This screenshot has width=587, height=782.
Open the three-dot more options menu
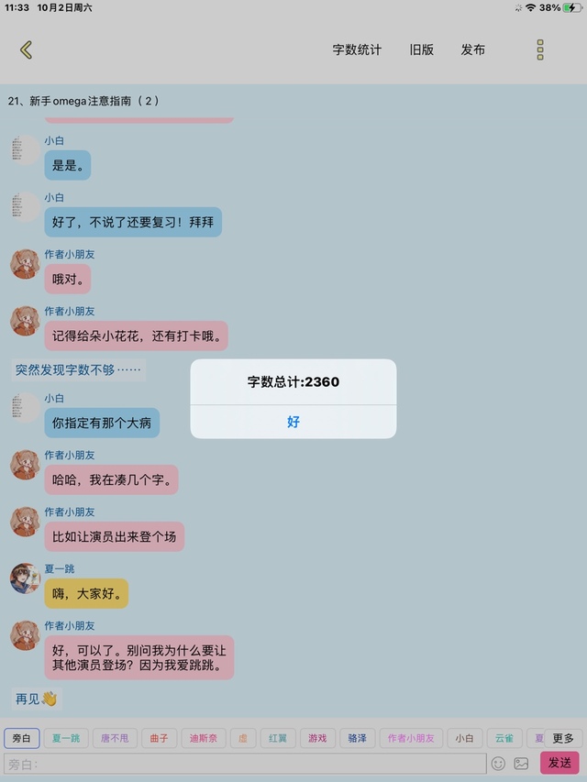coord(540,50)
